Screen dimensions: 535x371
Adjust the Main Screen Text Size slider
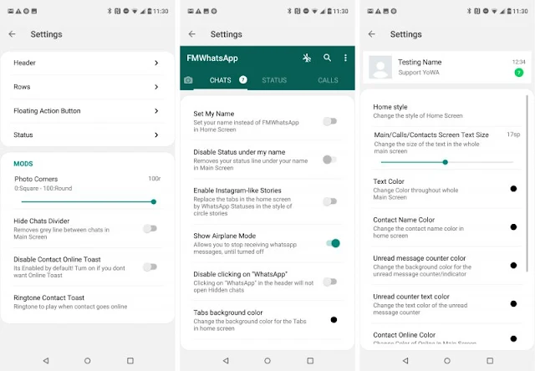coord(447,162)
